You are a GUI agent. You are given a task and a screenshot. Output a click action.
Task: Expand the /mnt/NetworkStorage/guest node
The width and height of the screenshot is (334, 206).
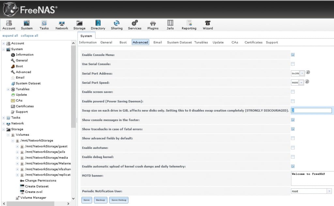click(17, 146)
